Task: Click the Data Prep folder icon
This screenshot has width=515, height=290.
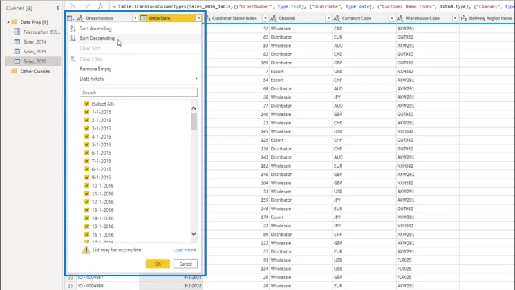Action: point(14,23)
